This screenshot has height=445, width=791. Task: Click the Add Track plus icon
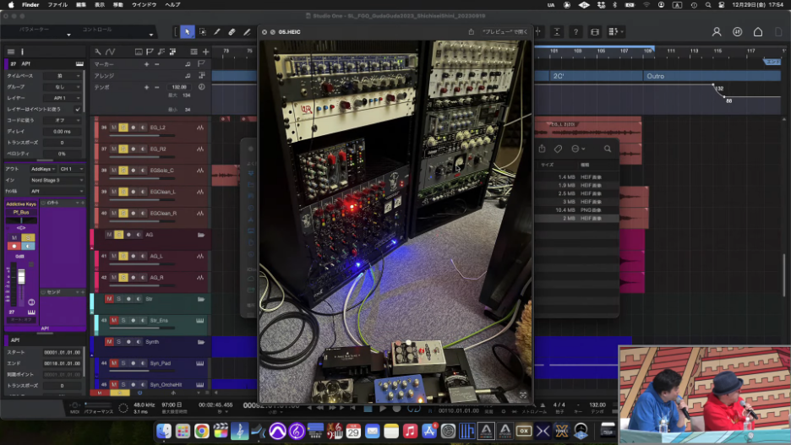[x=205, y=52]
